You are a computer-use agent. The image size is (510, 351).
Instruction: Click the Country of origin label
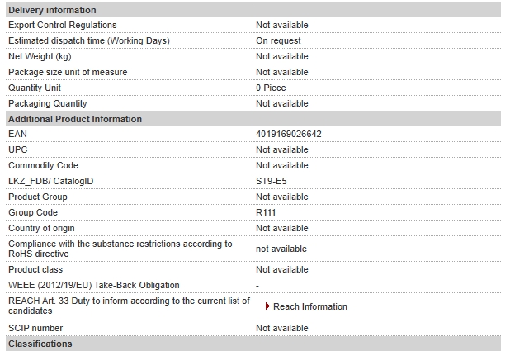[x=41, y=228]
